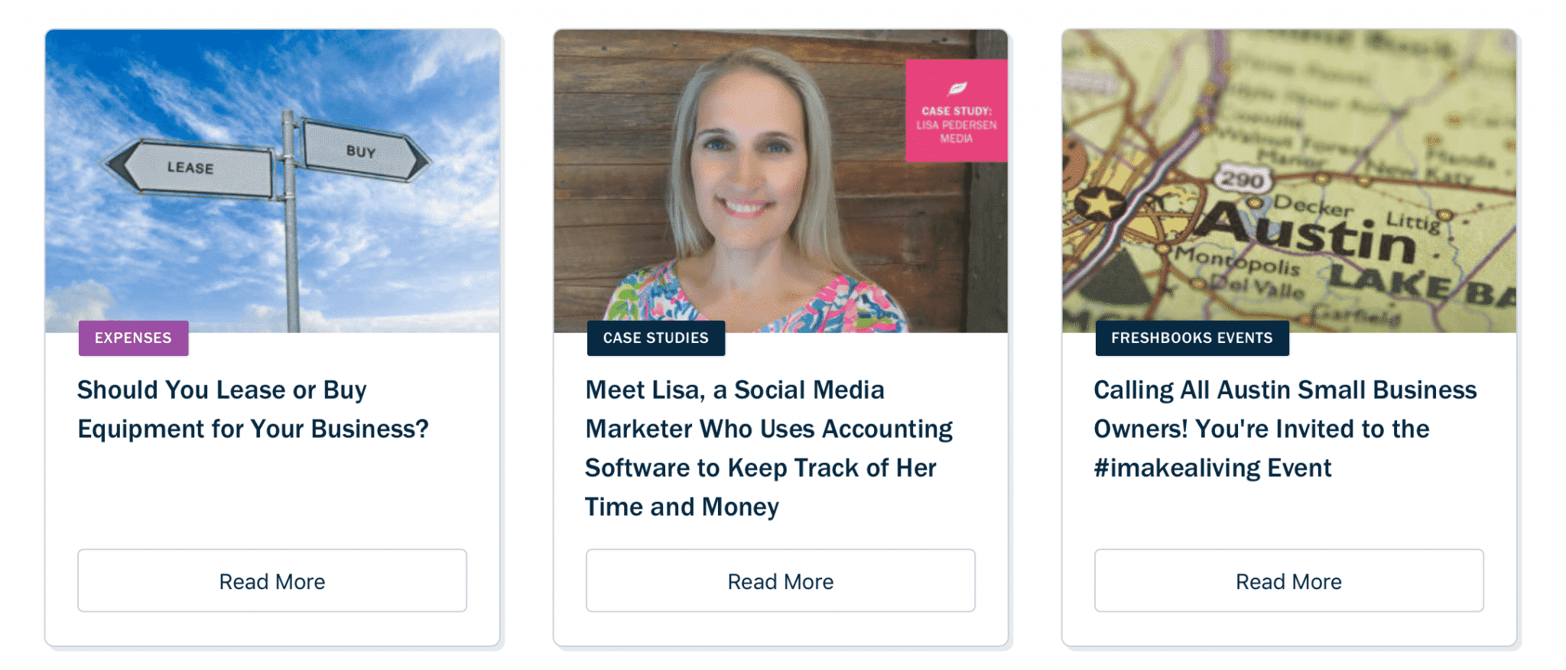
Task: Click the 290 highway shield on map
Action: click(1242, 180)
